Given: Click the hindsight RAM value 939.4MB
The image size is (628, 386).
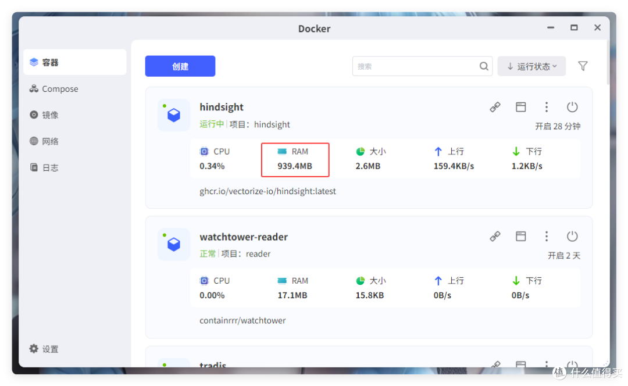Looking at the screenshot, I should click(295, 166).
